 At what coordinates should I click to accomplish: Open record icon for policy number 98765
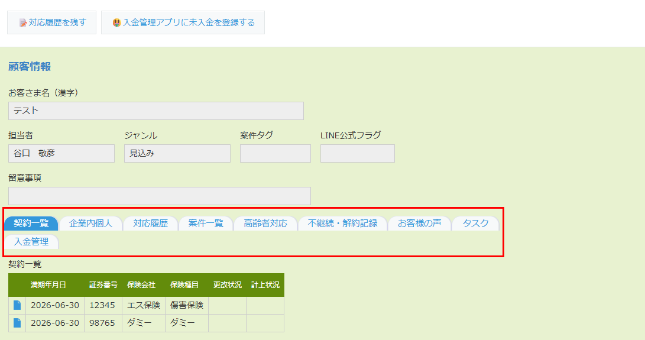point(17,323)
